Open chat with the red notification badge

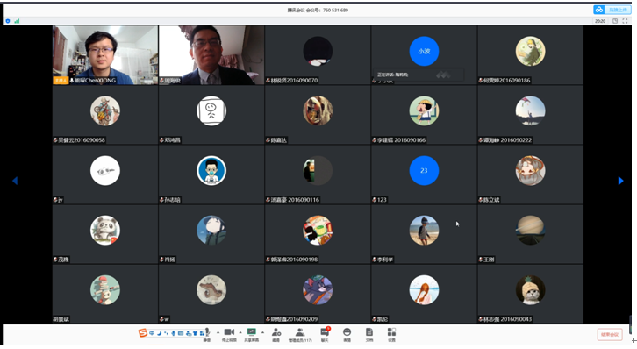325,335
